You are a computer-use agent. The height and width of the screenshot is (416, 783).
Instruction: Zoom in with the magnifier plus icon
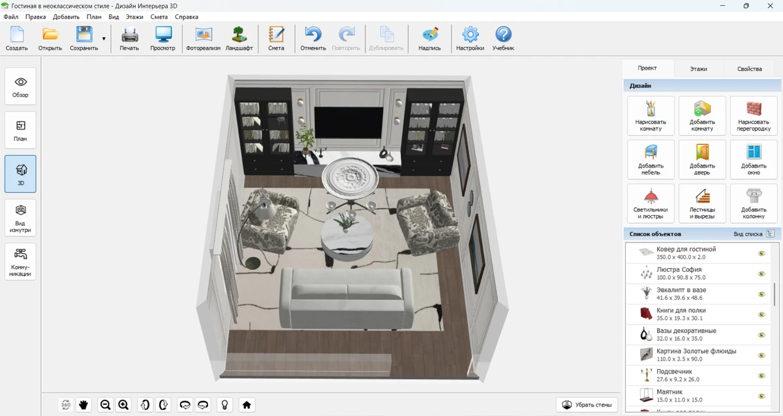click(123, 405)
